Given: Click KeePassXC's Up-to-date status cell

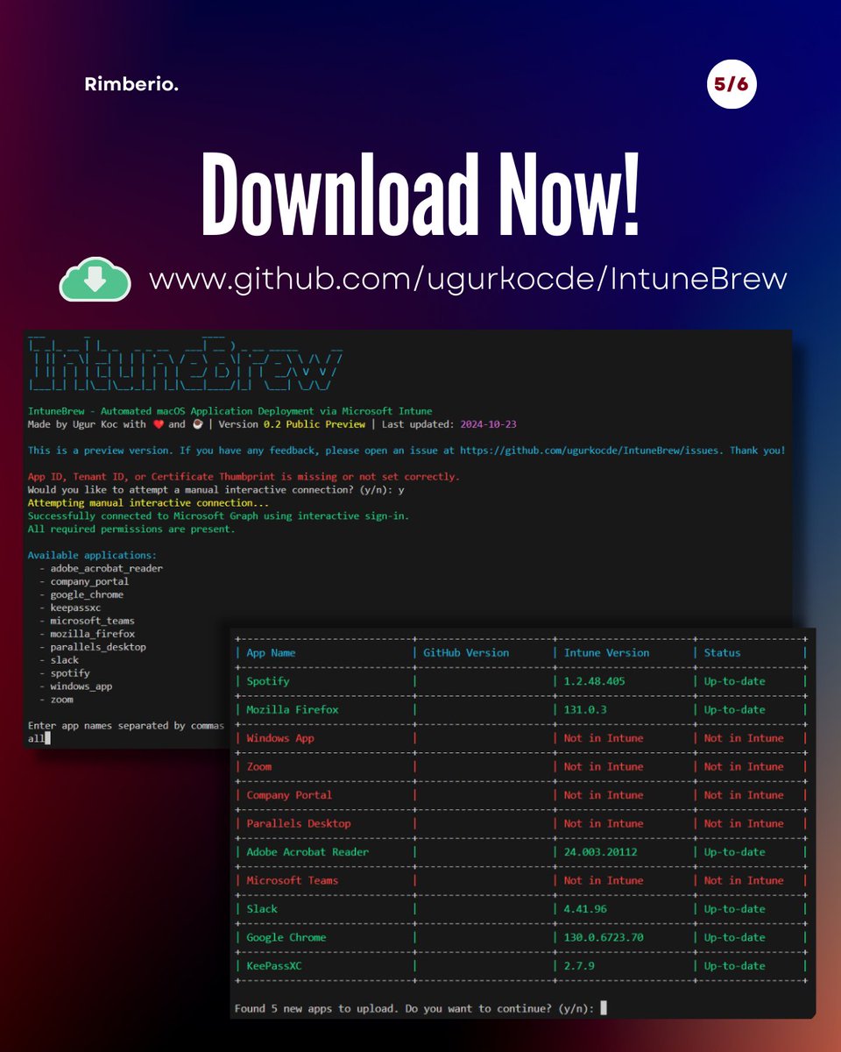Looking at the screenshot, I should point(734,966).
